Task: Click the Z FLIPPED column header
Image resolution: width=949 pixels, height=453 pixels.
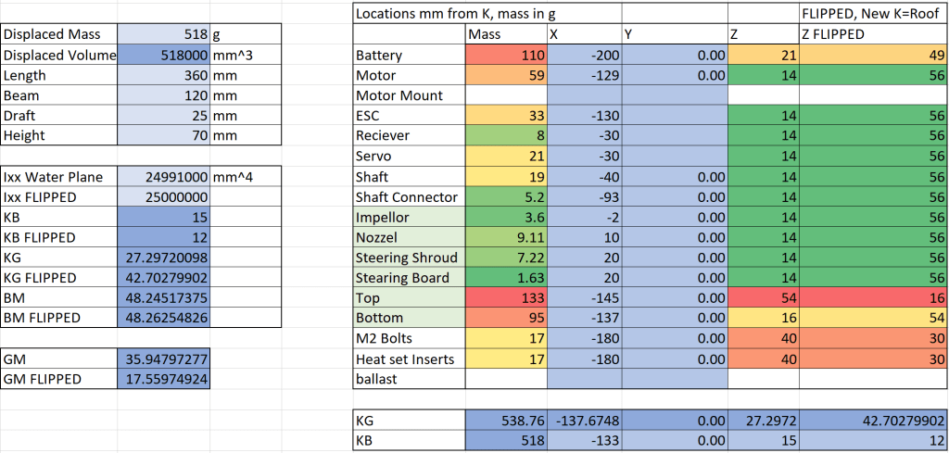Action: pos(873,34)
